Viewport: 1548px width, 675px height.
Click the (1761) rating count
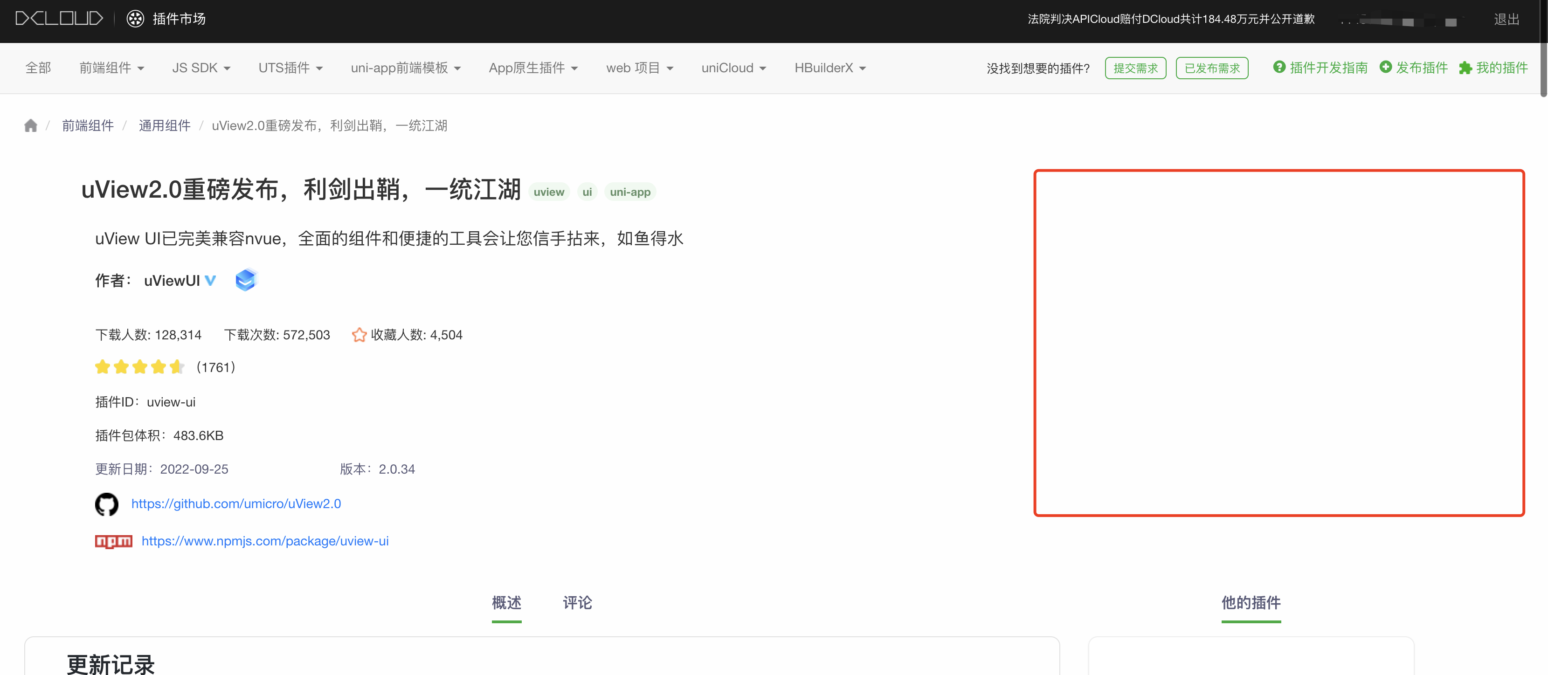[216, 367]
